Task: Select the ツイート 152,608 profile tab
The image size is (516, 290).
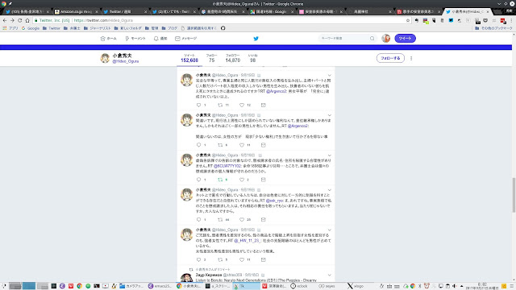Action: (x=189, y=58)
